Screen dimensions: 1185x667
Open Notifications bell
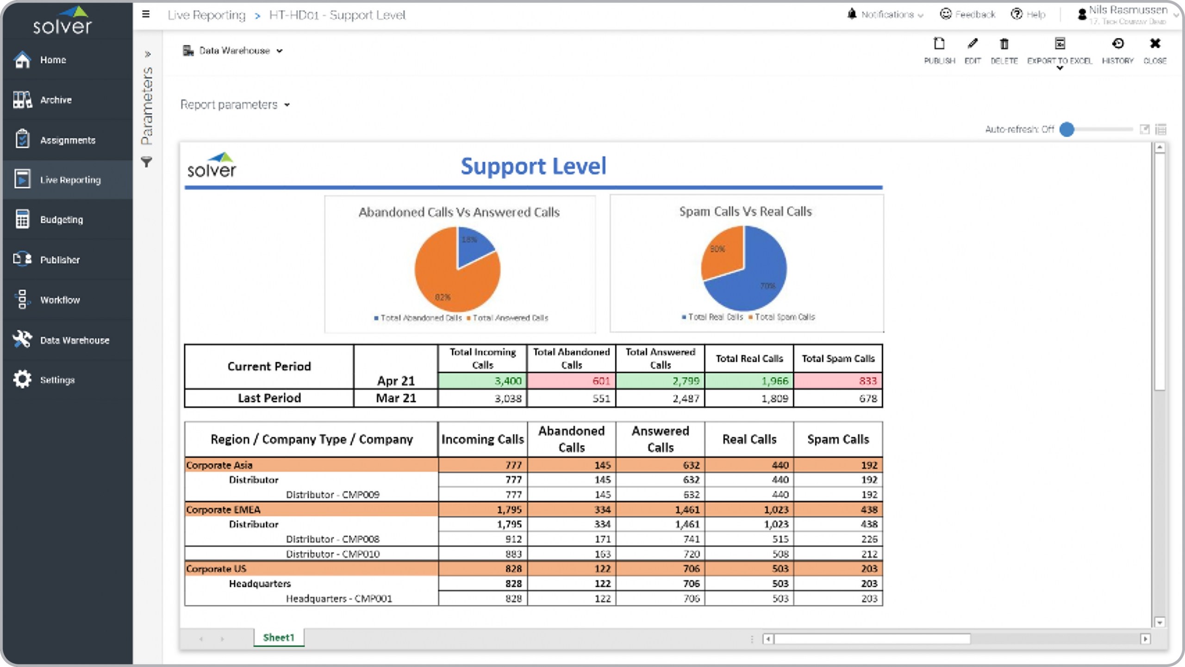[x=852, y=14]
